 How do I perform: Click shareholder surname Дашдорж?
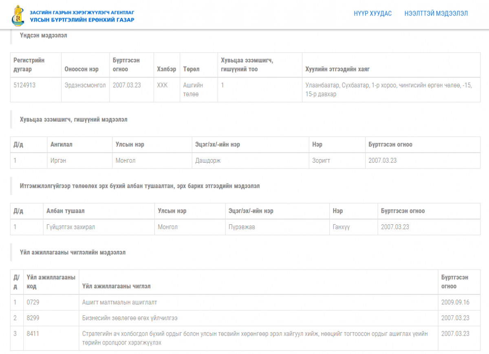coord(208,160)
